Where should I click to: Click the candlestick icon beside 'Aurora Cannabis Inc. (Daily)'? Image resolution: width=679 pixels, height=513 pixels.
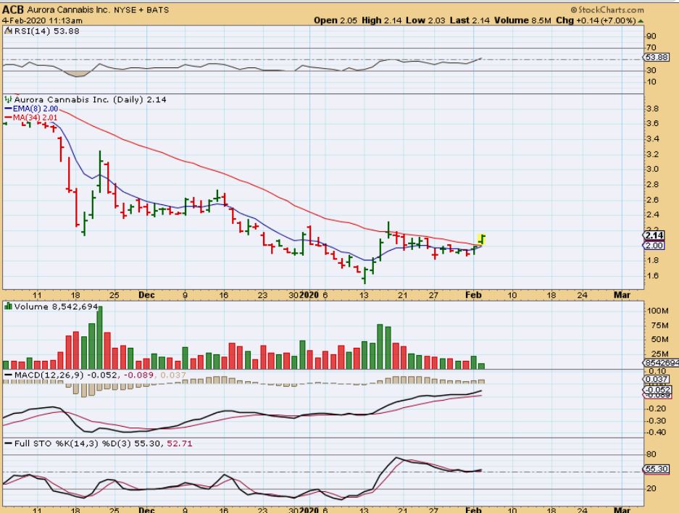(x=8, y=99)
